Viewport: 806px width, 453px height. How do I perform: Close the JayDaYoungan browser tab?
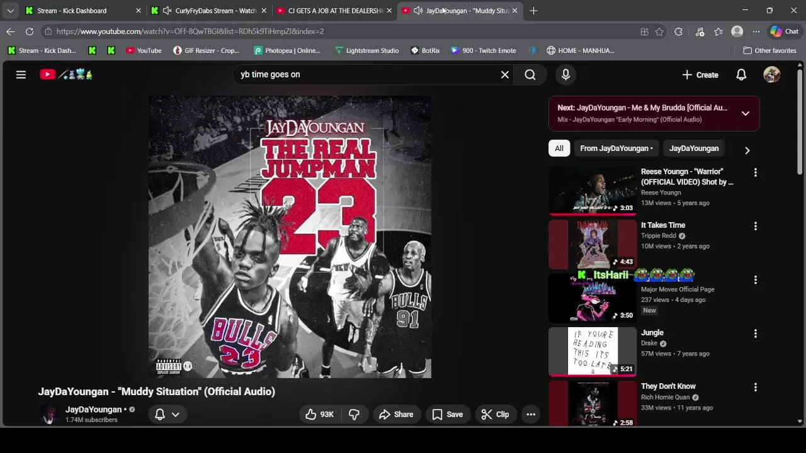(x=514, y=11)
